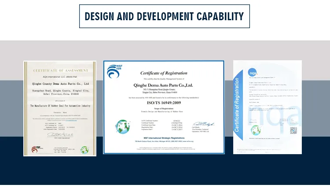
Task: Click the 'Certificate of Registration' title on NSF certificate
Action: click(164, 73)
